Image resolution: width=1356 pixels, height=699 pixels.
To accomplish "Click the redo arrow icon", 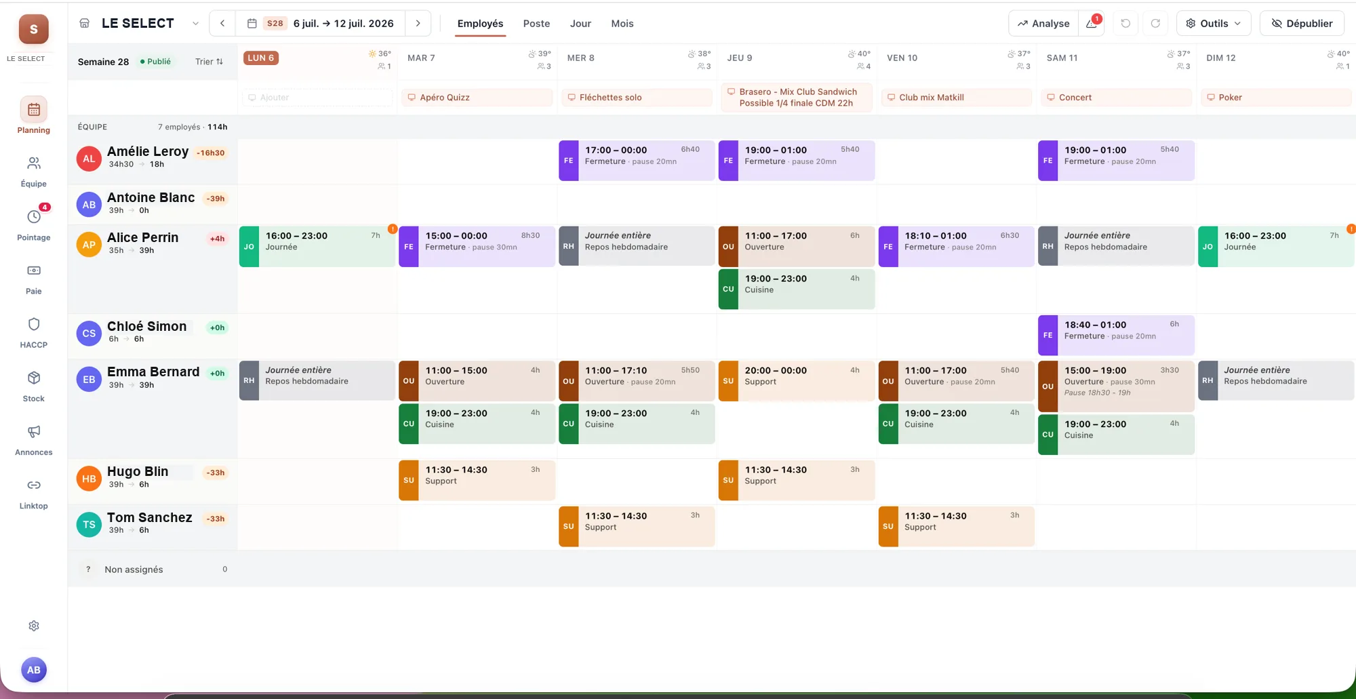I will click(1155, 23).
